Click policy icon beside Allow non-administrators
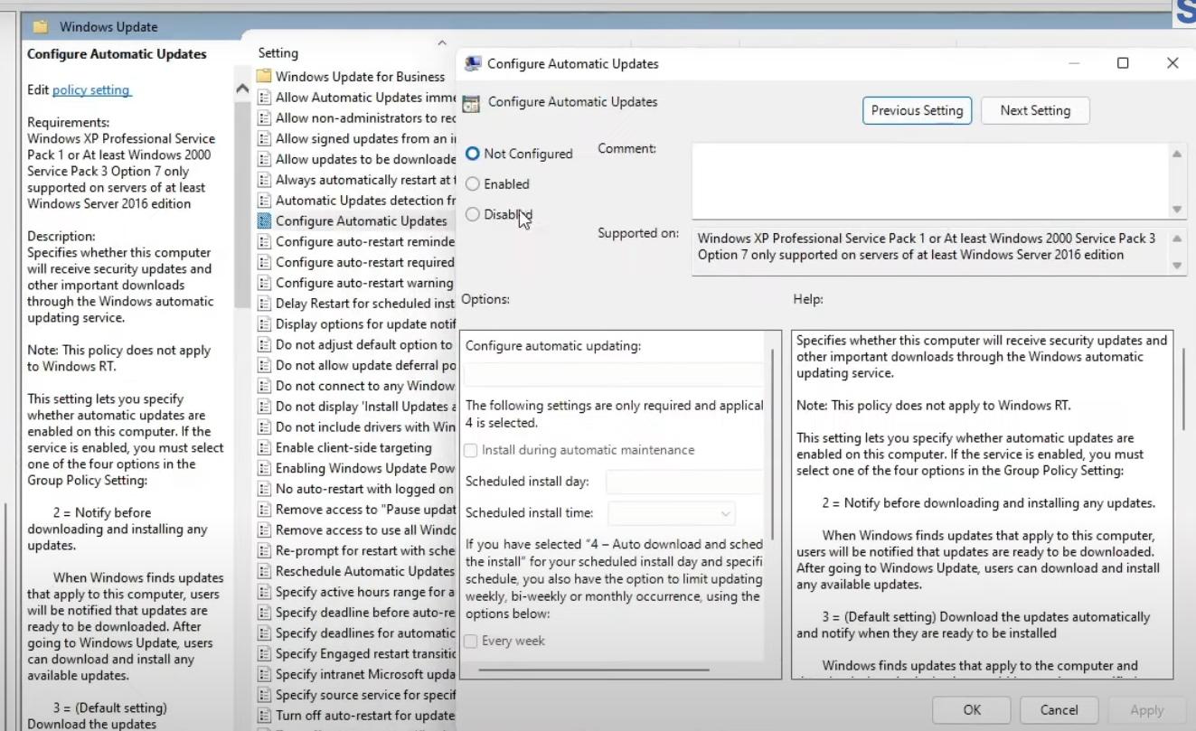This screenshot has width=1196, height=731. tap(264, 117)
